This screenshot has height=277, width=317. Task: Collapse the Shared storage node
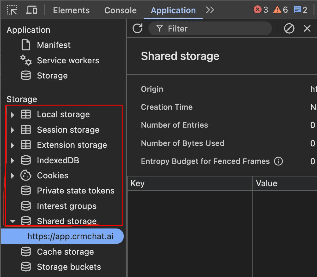[13, 222]
